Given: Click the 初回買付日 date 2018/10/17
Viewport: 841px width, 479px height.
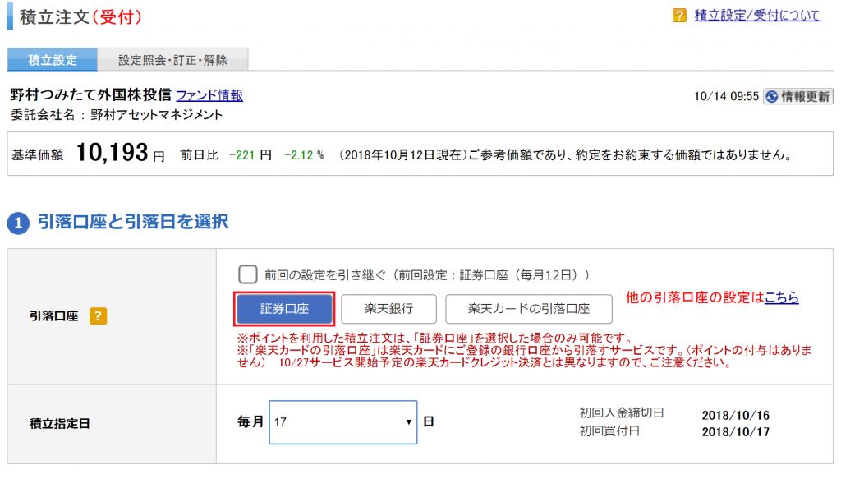Looking at the screenshot, I should tap(735, 432).
